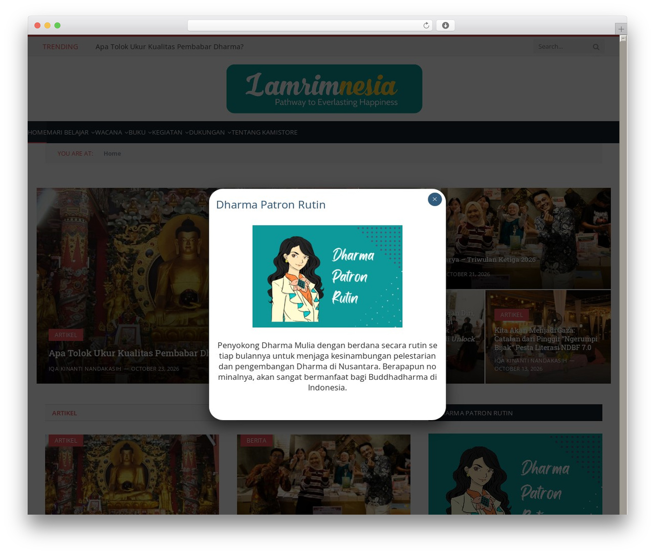The height and width of the screenshot is (554, 655).
Task: Open trending article about Pembabar Dharma
Action: [x=169, y=47]
